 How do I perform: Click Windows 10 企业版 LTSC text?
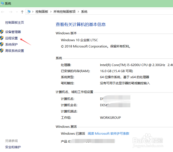[x=79, y=40]
